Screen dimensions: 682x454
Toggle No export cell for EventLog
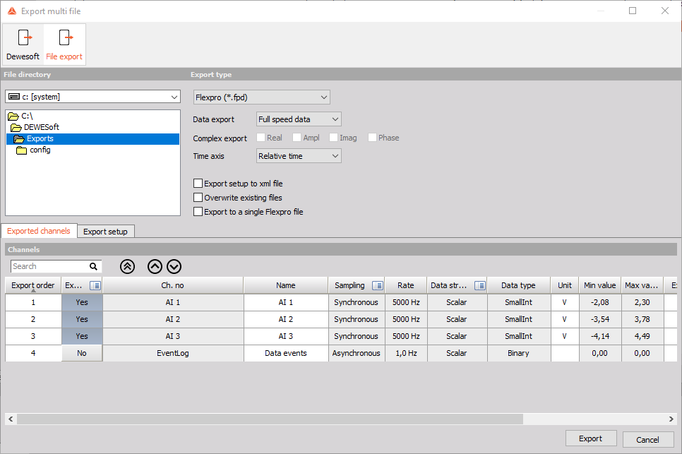pos(82,353)
